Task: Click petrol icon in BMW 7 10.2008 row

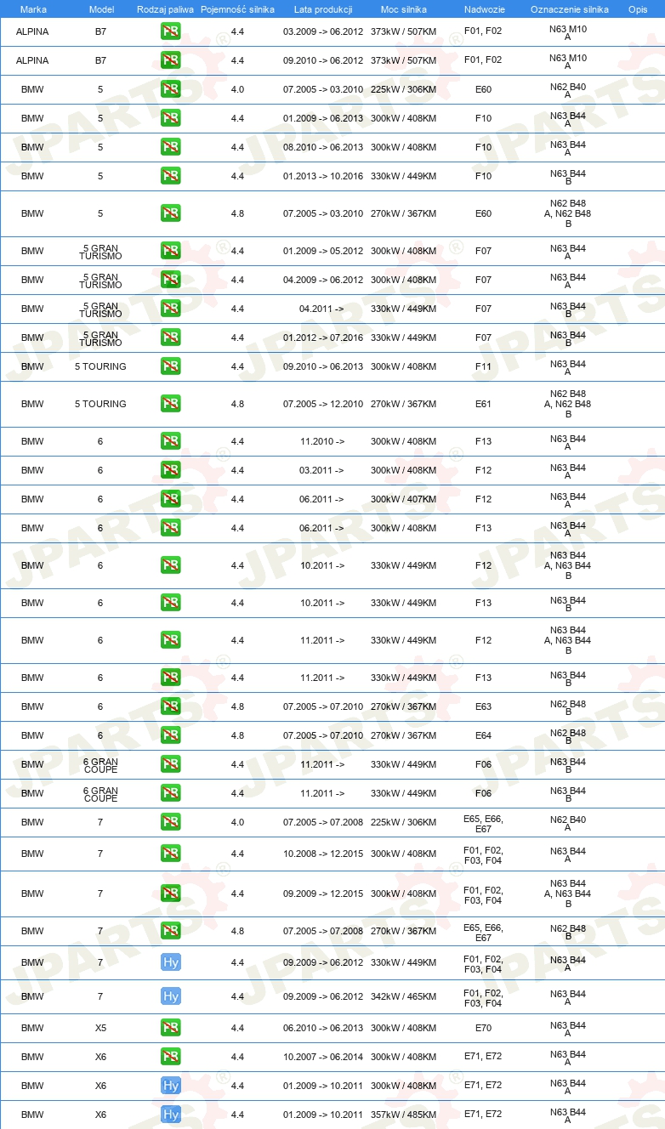Action: [170, 854]
